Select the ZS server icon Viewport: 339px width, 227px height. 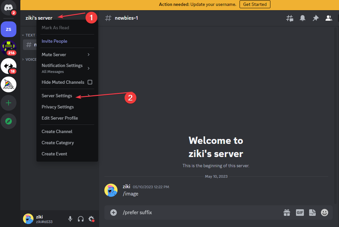tap(9, 29)
